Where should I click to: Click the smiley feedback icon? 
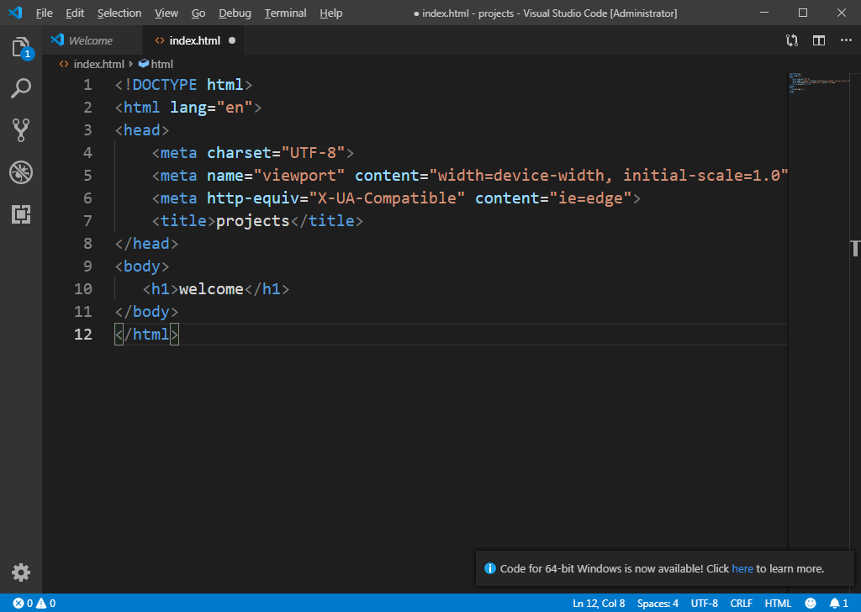[811, 604]
